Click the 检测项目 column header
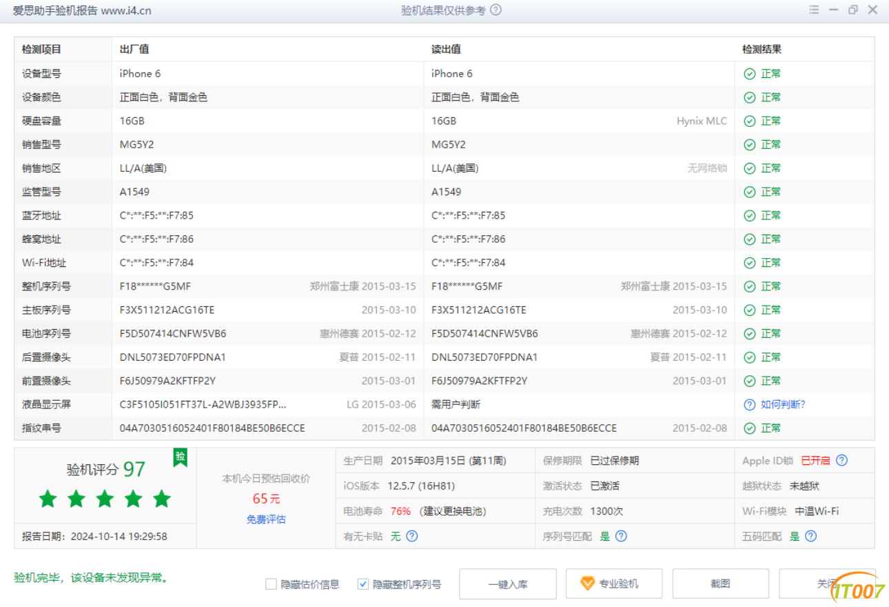 41,50
